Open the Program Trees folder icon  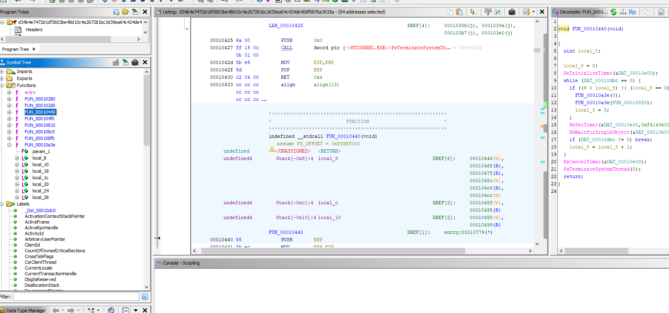pyautogui.click(x=126, y=12)
